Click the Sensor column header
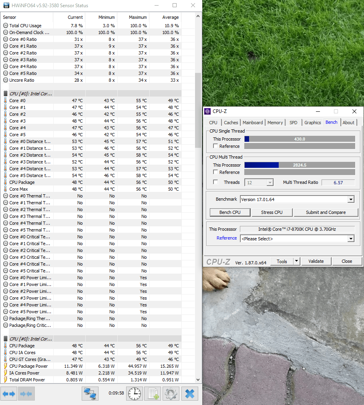Viewport: 364px width, 405px height. pos(27,17)
